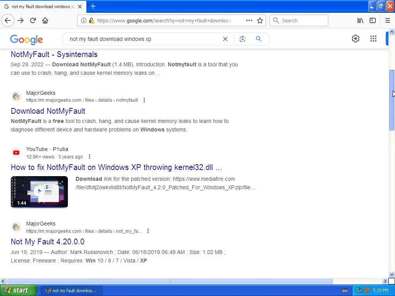Show site information icon in address bar
The width and height of the screenshot is (395, 296).
click(84, 20)
